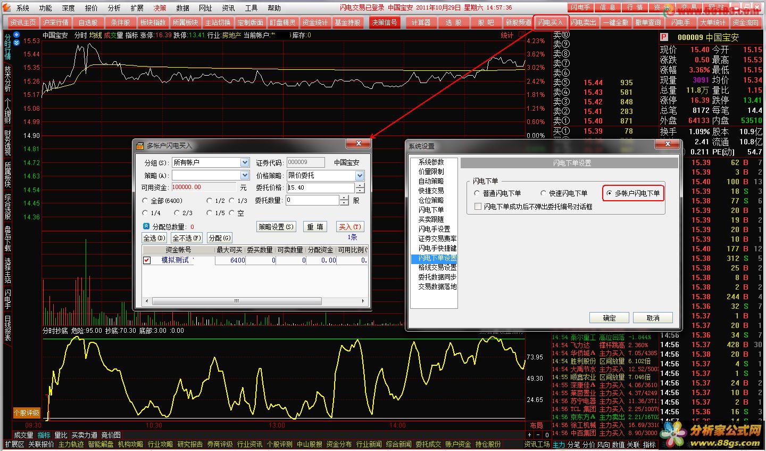
Task: Open 自选股 from the toolbar
Action: tap(88, 22)
